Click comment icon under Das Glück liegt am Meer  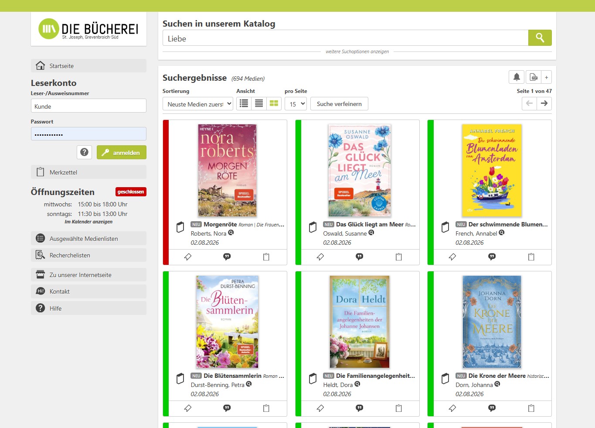[360, 257]
